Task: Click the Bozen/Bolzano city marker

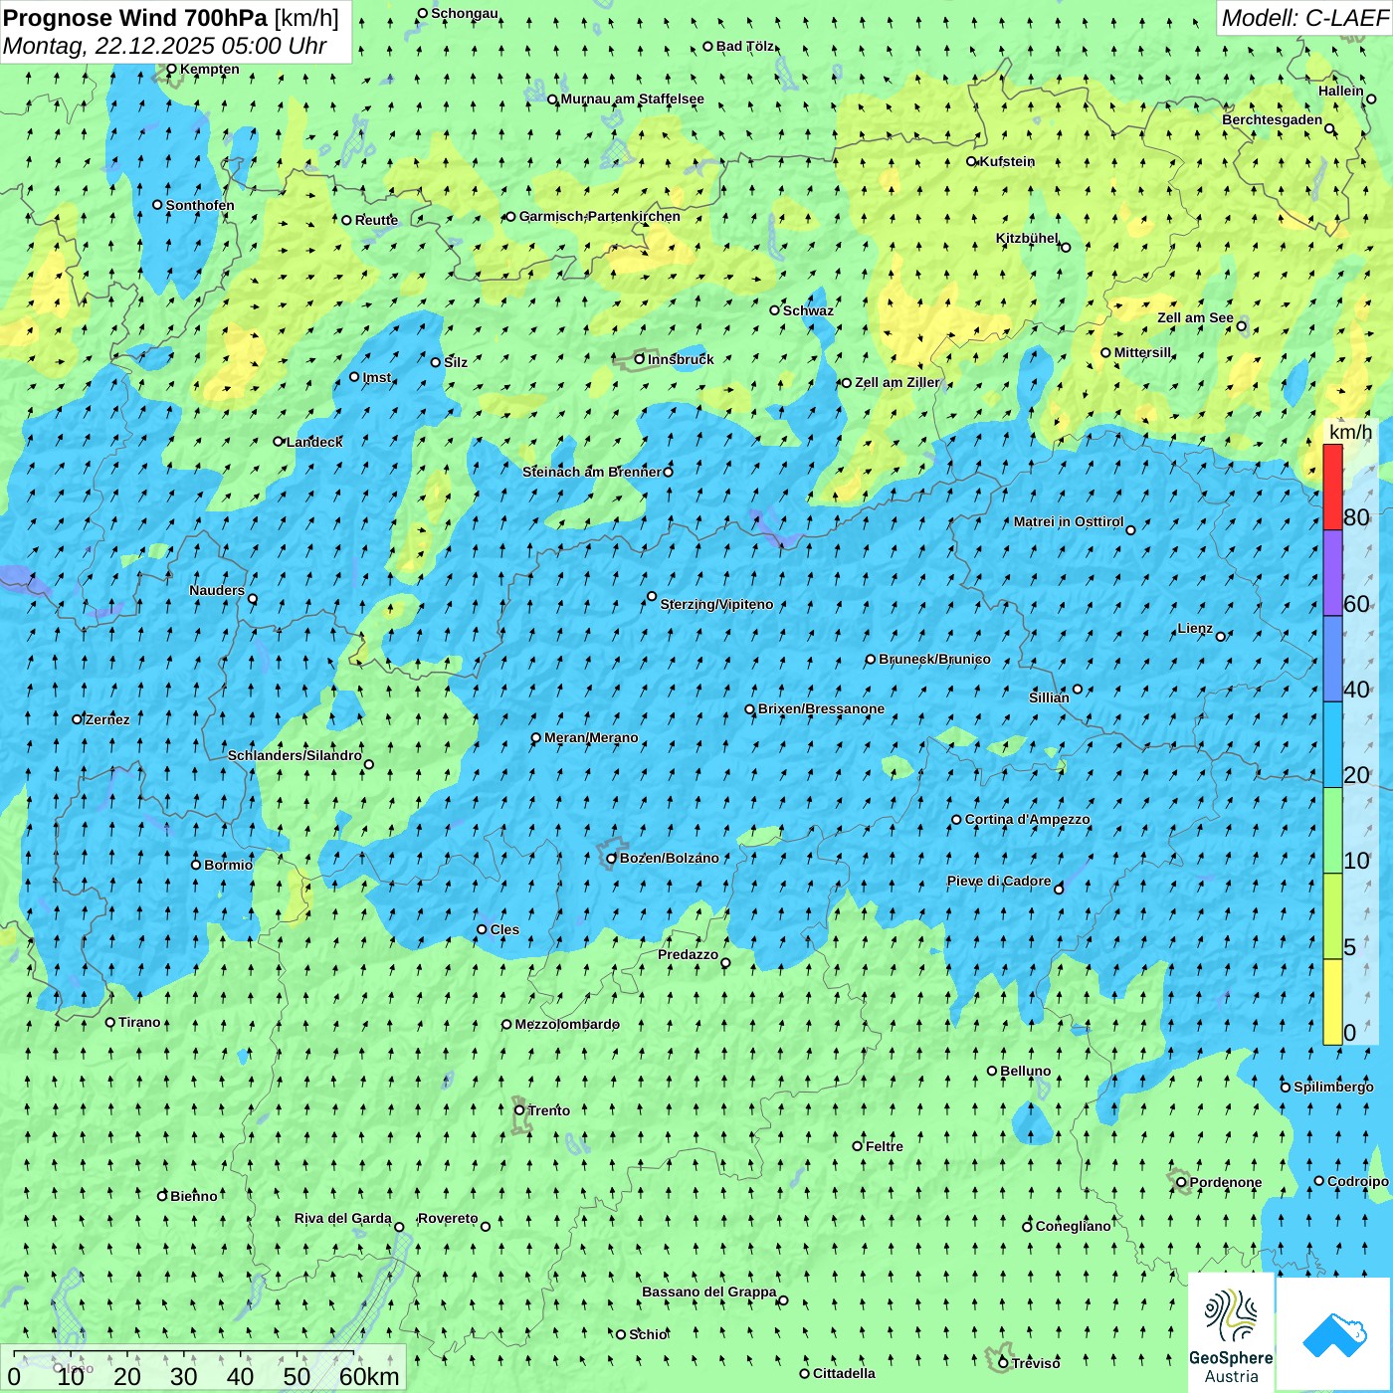Action: click(612, 859)
